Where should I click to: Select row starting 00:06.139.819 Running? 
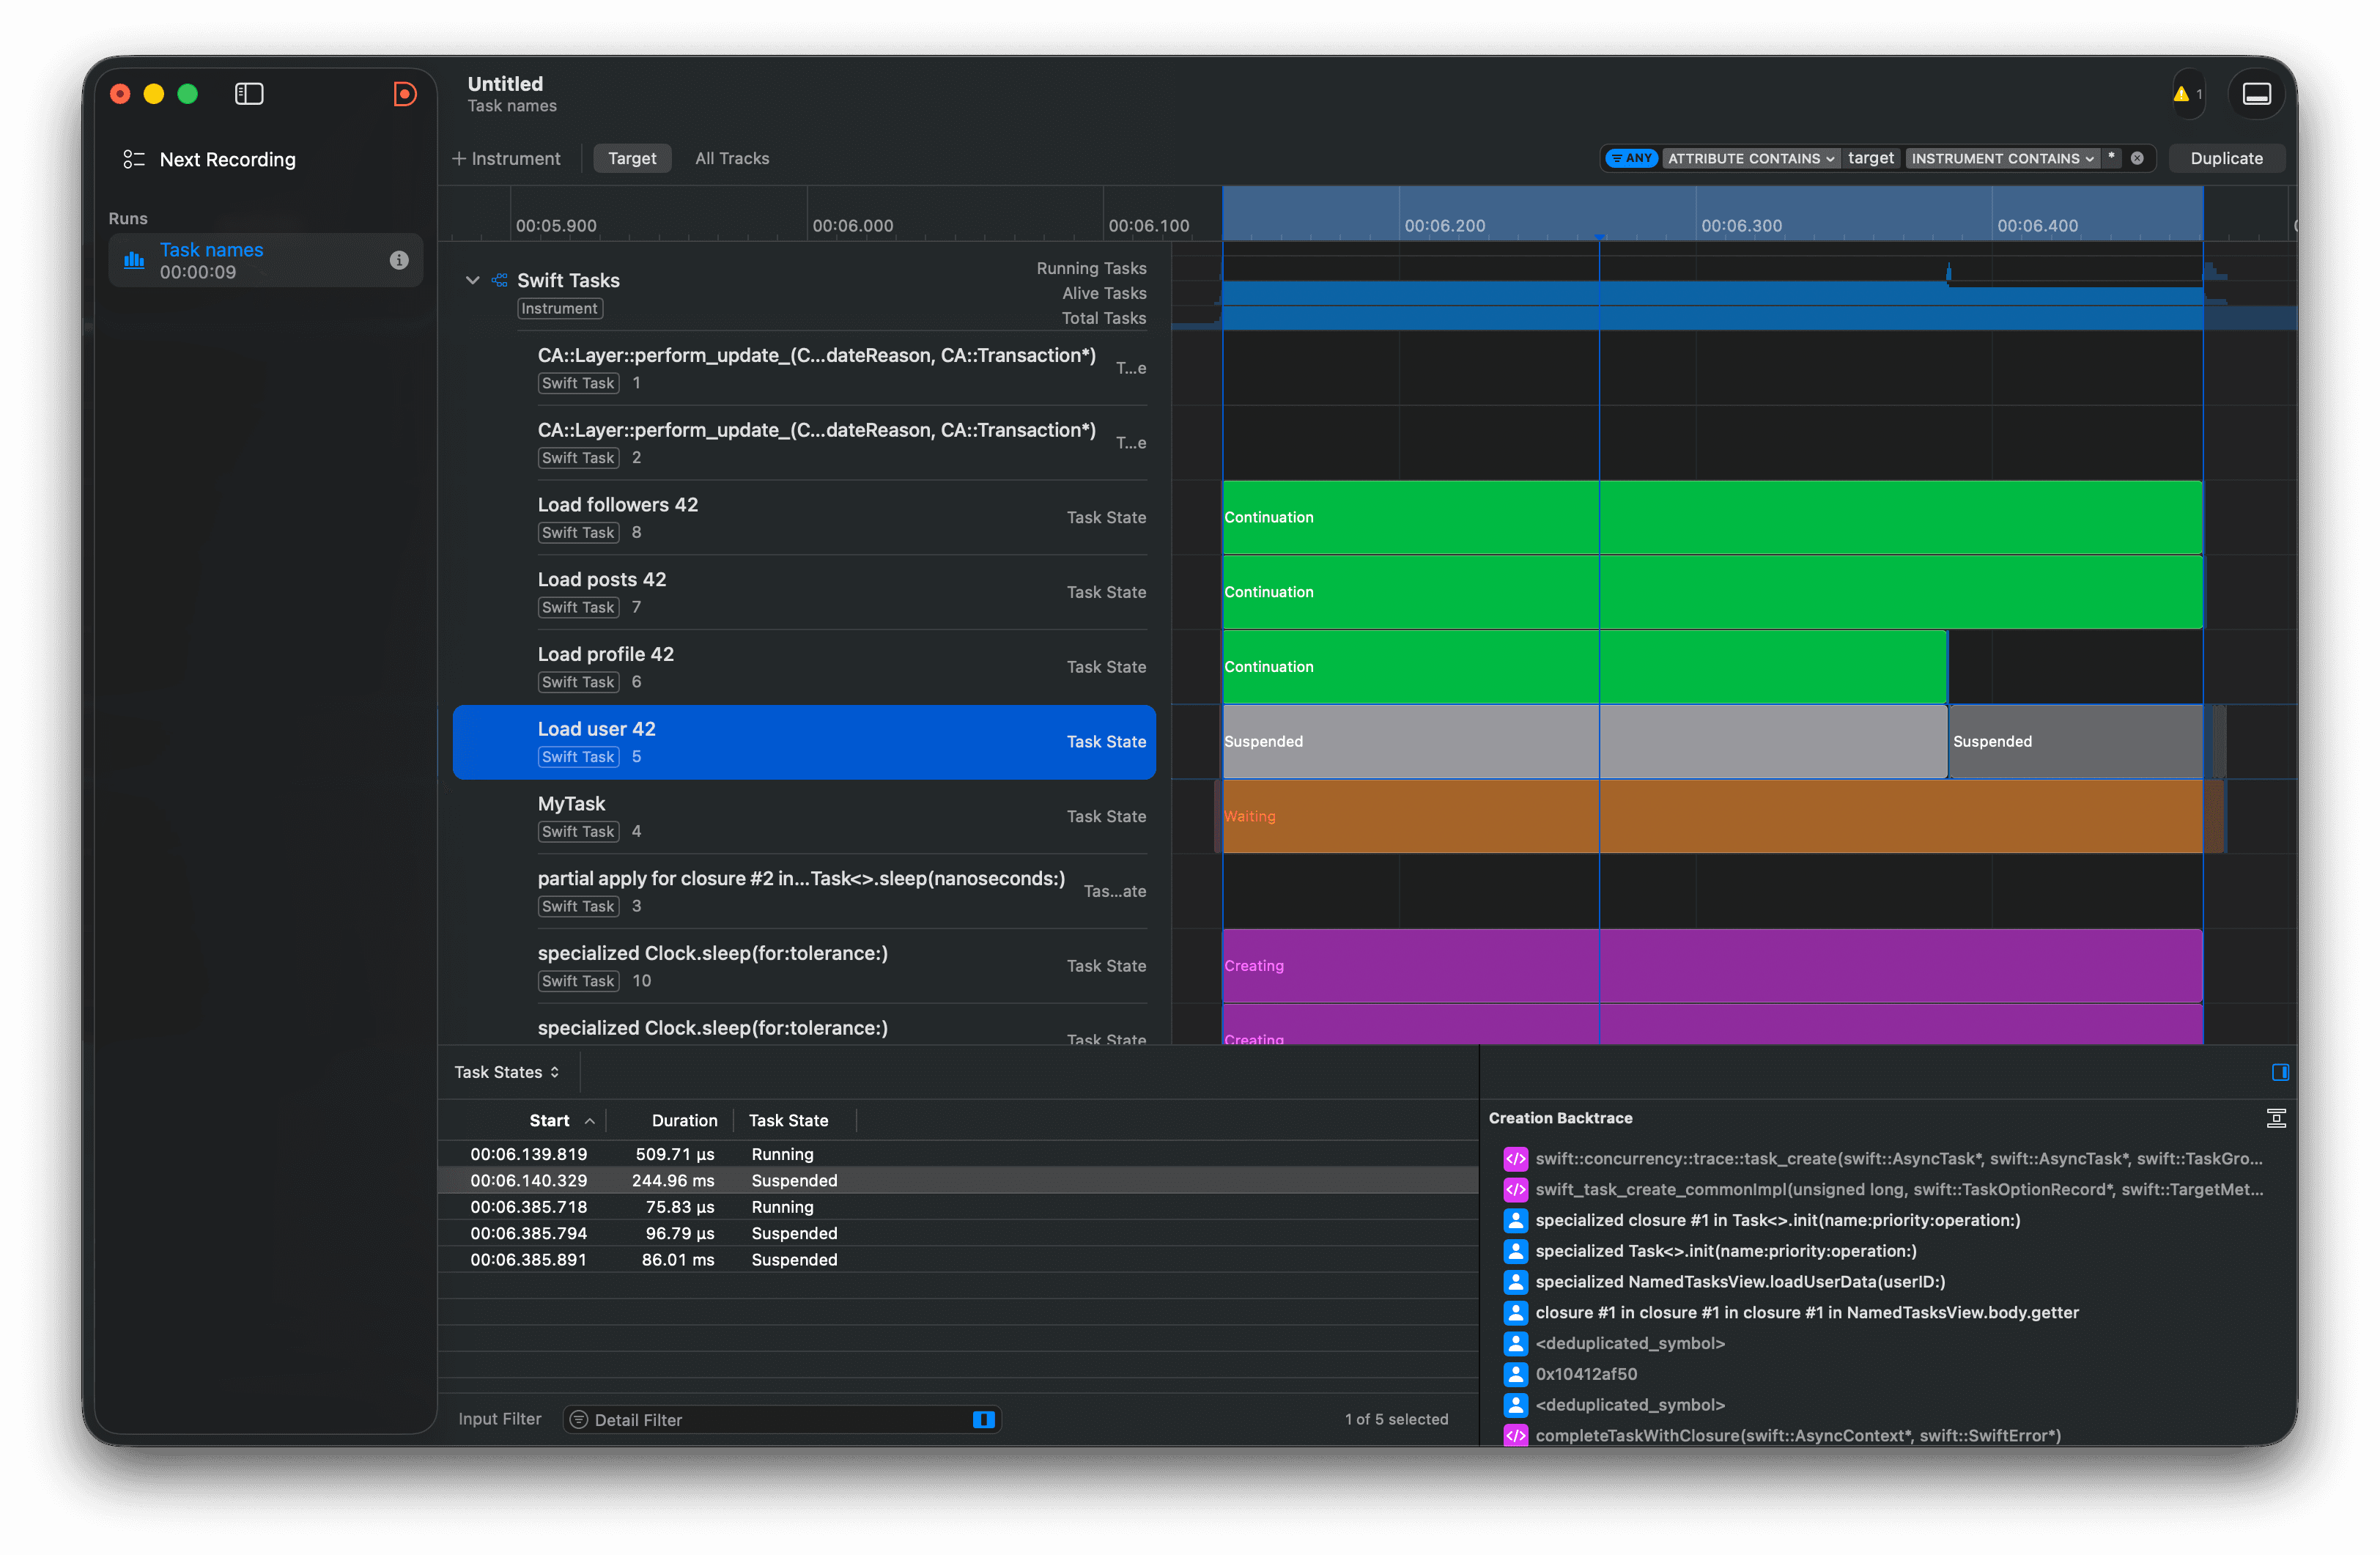click(x=957, y=1154)
